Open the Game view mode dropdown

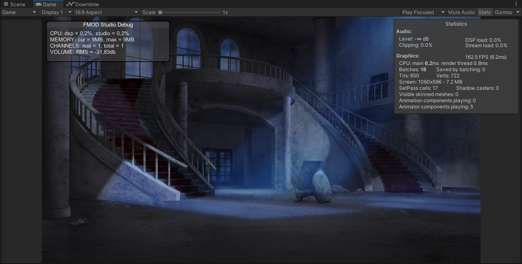click(x=19, y=12)
